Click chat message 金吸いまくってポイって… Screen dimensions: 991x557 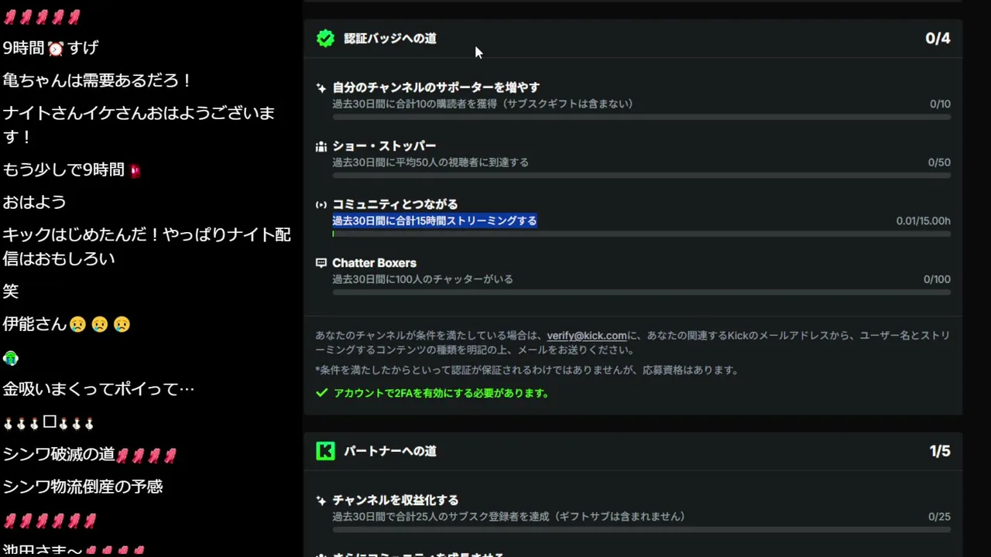click(98, 389)
